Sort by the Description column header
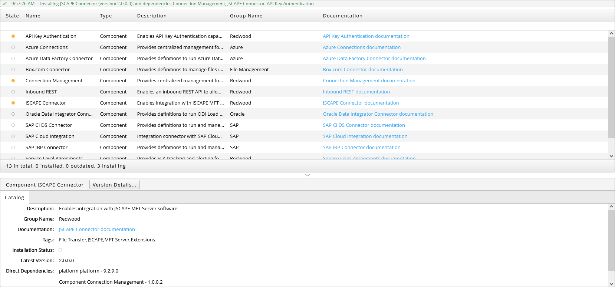 point(152,16)
